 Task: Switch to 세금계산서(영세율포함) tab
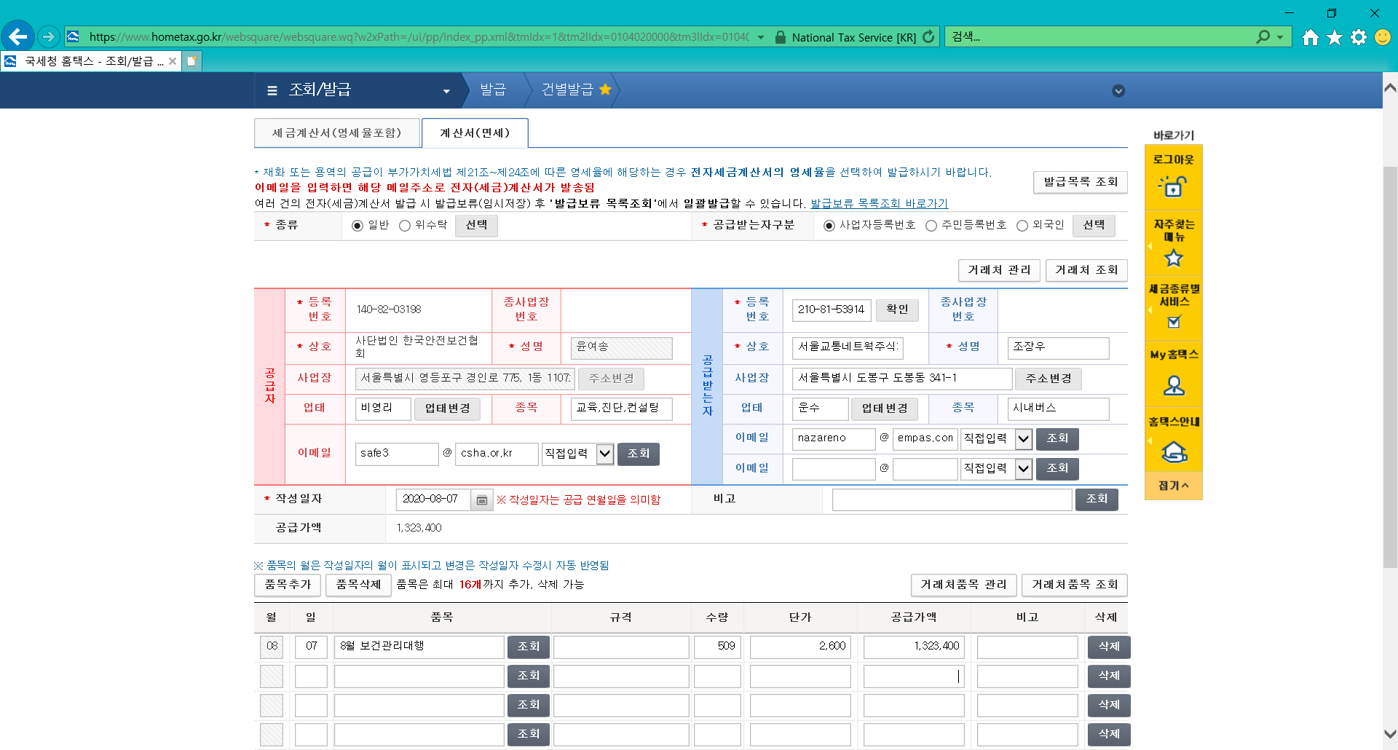337,133
